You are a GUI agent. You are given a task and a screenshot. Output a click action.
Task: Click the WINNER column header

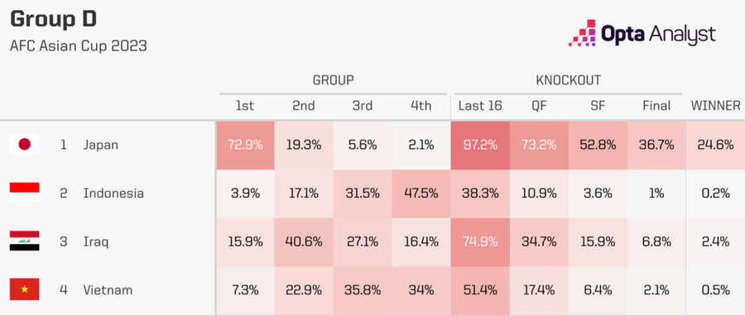pos(715,106)
